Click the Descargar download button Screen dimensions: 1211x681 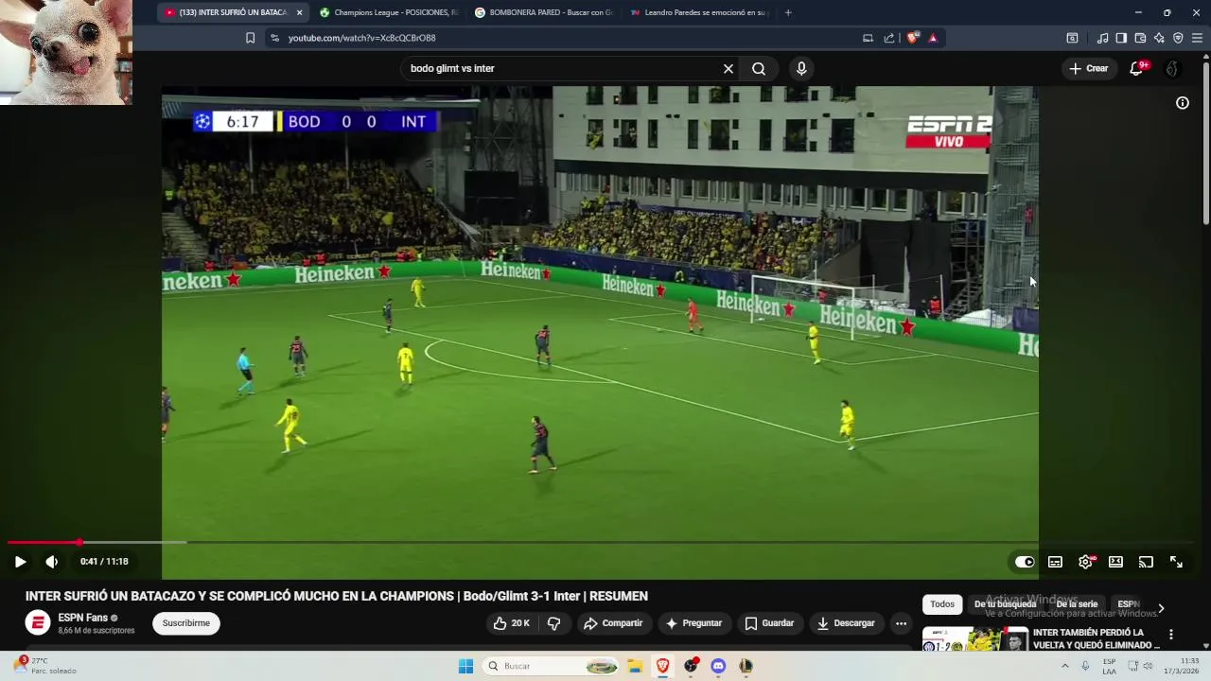(x=846, y=623)
